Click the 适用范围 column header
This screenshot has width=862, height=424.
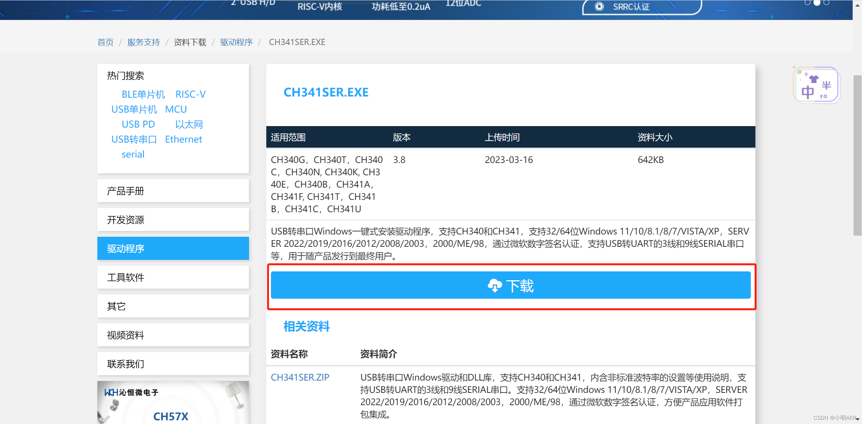pos(288,137)
